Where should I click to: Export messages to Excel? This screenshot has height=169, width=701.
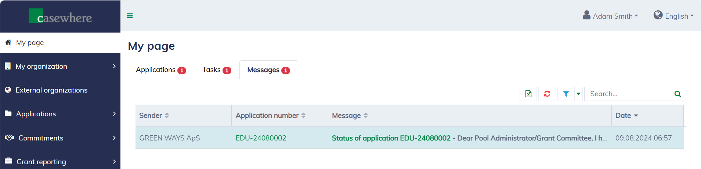(528, 94)
